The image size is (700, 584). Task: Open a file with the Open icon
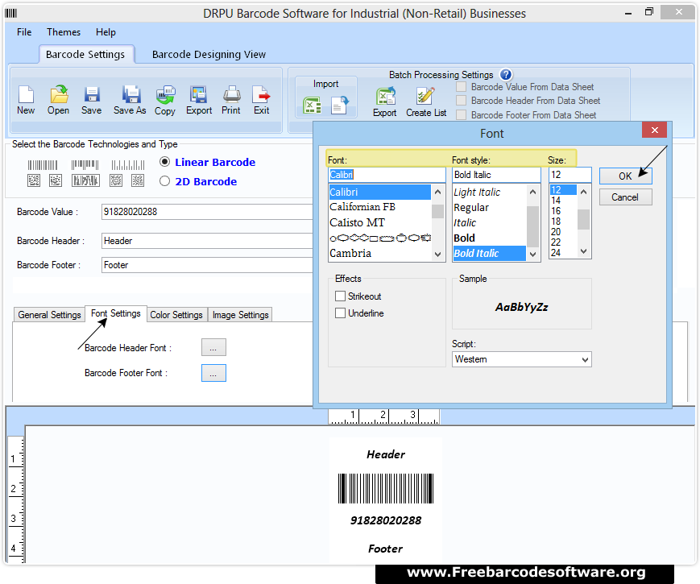coord(59,94)
